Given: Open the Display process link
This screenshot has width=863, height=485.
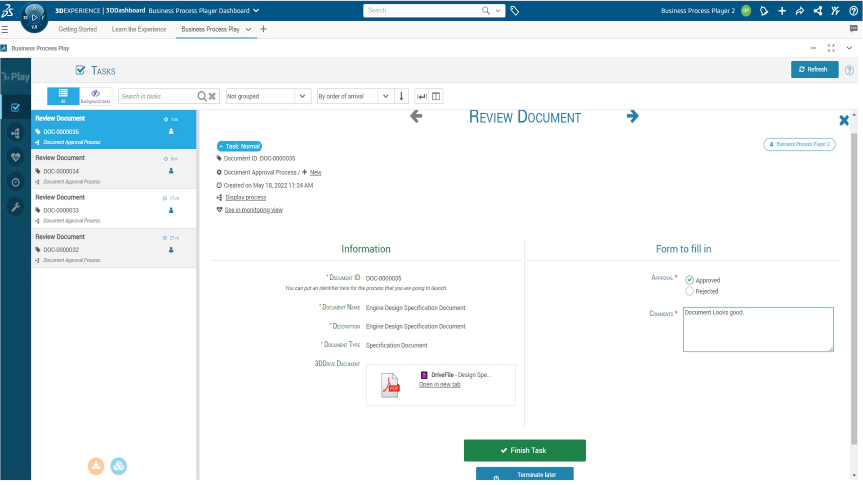Looking at the screenshot, I should click(x=245, y=197).
